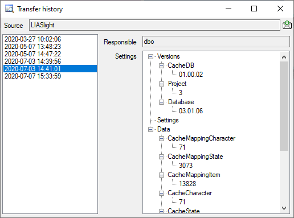Viewport: 294px width, 218px height.
Task: Collapse the CacheMappingState node
Action: [x=161, y=157]
